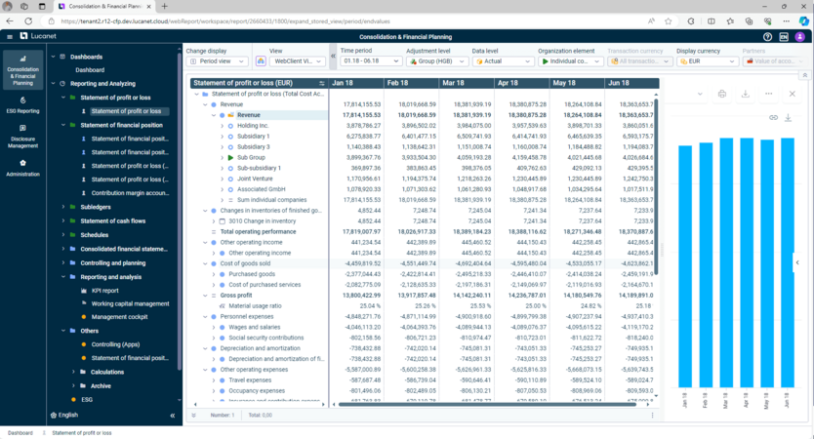Viewport: 814px width, 439px height.
Task: Open the Administration module
Action: coord(22,168)
